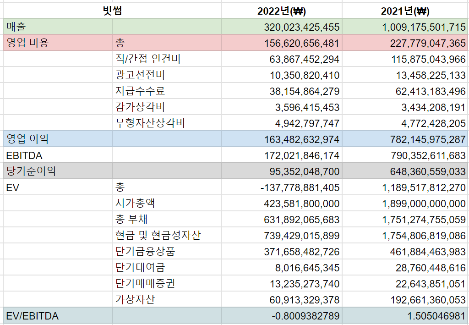
Task: Select value 739,429,015,899
Action: tap(301, 236)
